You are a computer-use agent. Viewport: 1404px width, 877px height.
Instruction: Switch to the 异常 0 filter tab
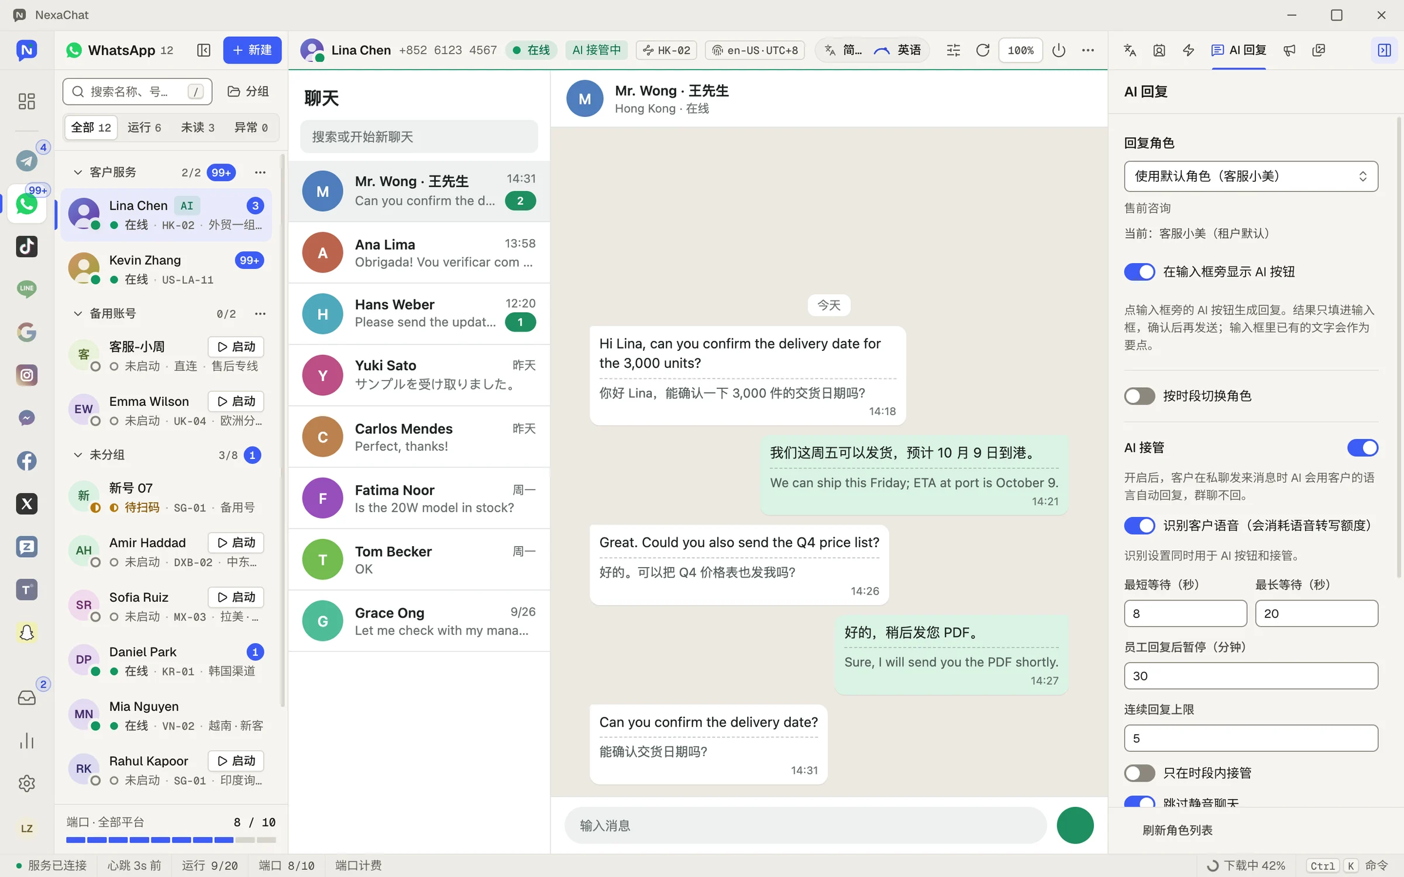click(251, 127)
